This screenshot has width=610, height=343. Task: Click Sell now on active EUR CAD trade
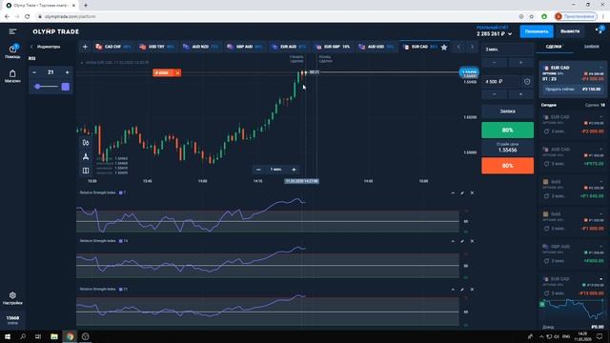click(x=573, y=89)
